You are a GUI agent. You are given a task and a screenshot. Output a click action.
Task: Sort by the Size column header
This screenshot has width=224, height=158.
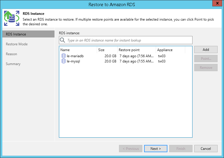pos(107,50)
